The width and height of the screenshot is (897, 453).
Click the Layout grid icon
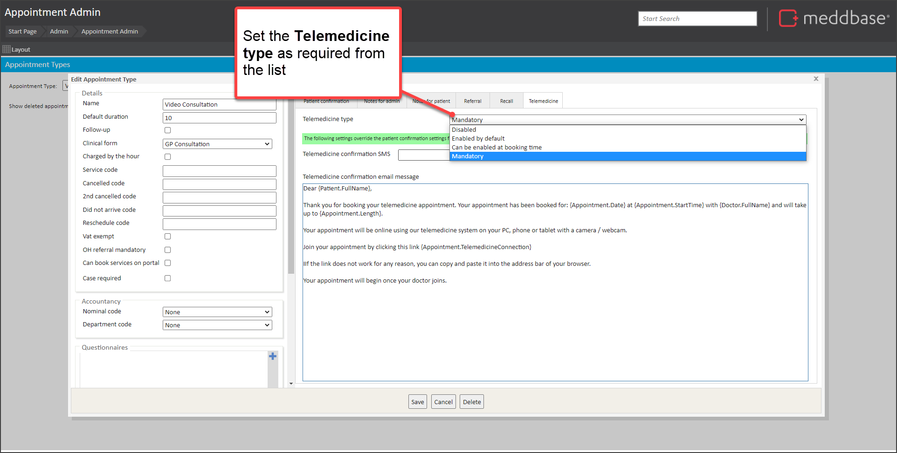click(7, 49)
